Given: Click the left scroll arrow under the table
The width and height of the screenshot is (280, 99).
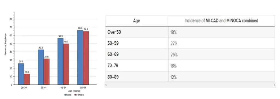Looking at the screenshot, I should 106,85.
